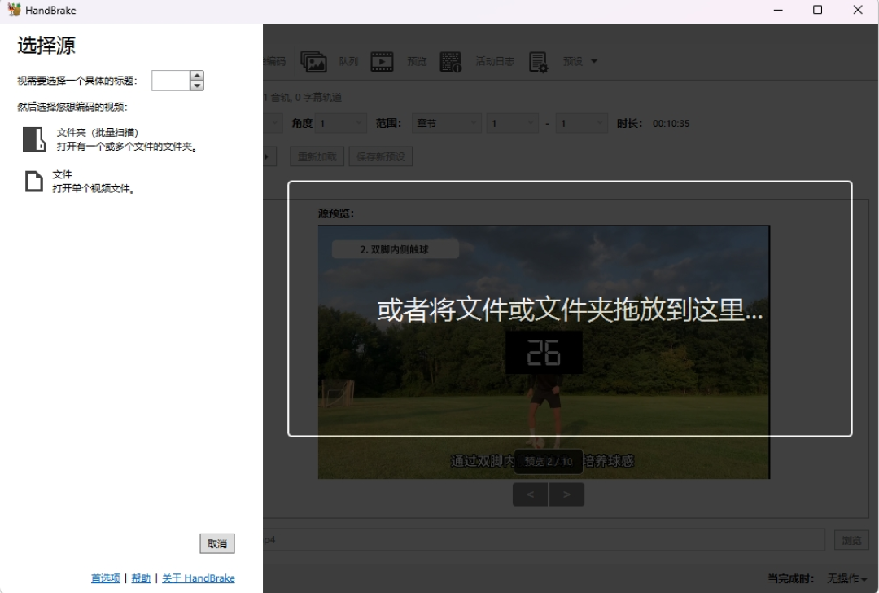Screen dimensions: 879x593
Task: Click the add-to-queue pictures icon
Action: point(313,61)
